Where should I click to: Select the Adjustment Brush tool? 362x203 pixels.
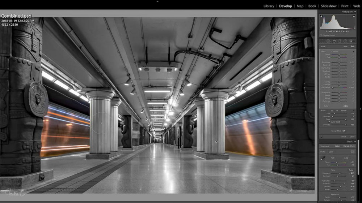point(352,41)
